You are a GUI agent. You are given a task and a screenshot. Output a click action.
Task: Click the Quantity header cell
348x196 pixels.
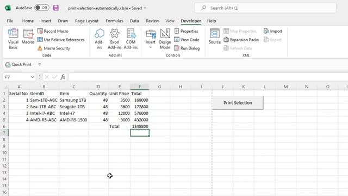coord(98,94)
